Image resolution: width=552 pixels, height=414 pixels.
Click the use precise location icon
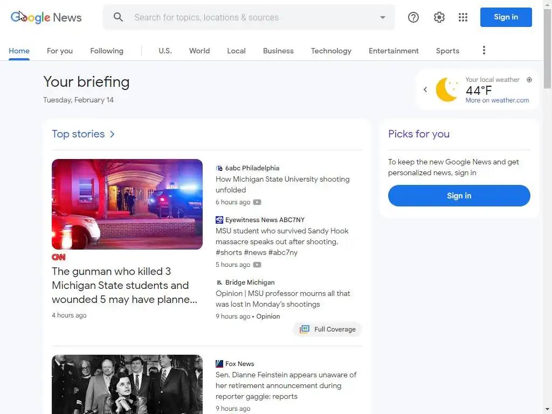click(x=529, y=80)
